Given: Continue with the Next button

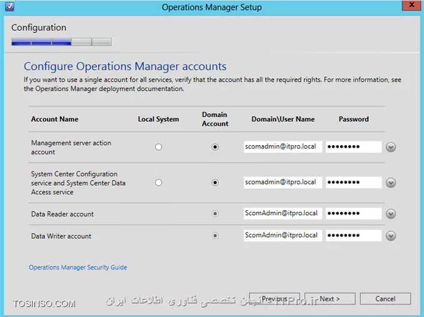Looking at the screenshot, I should click(330, 299).
